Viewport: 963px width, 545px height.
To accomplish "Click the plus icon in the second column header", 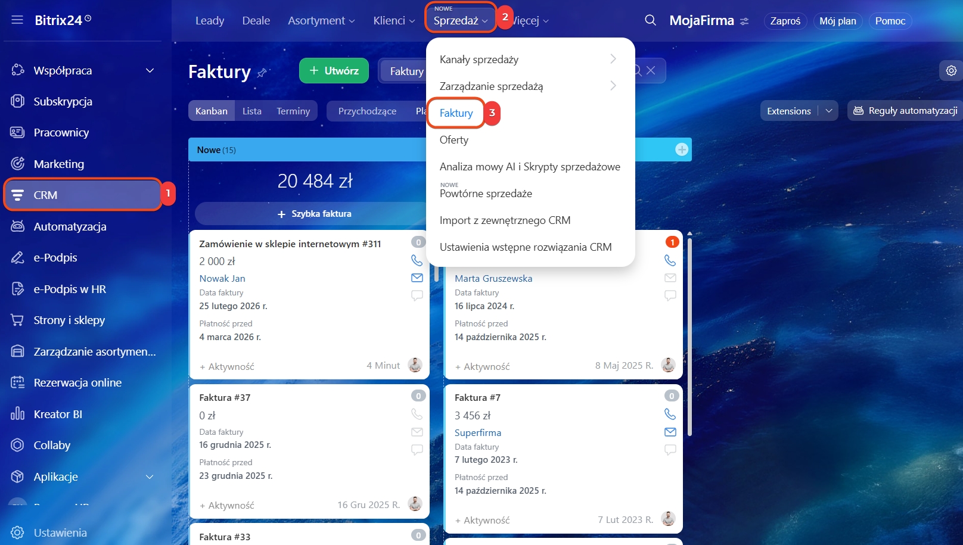I will (682, 150).
